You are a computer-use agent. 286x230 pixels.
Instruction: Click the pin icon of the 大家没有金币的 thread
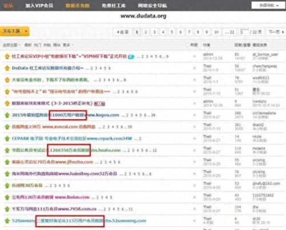7,80
